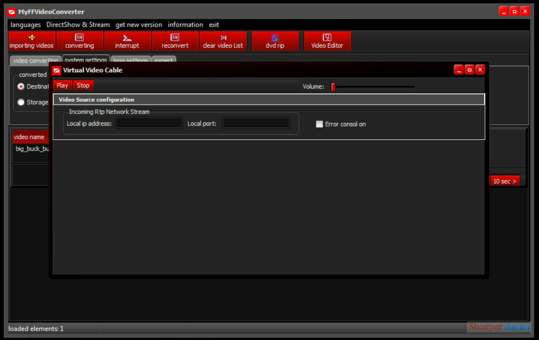Select the Storage radio button
The image size is (539, 340).
click(21, 102)
